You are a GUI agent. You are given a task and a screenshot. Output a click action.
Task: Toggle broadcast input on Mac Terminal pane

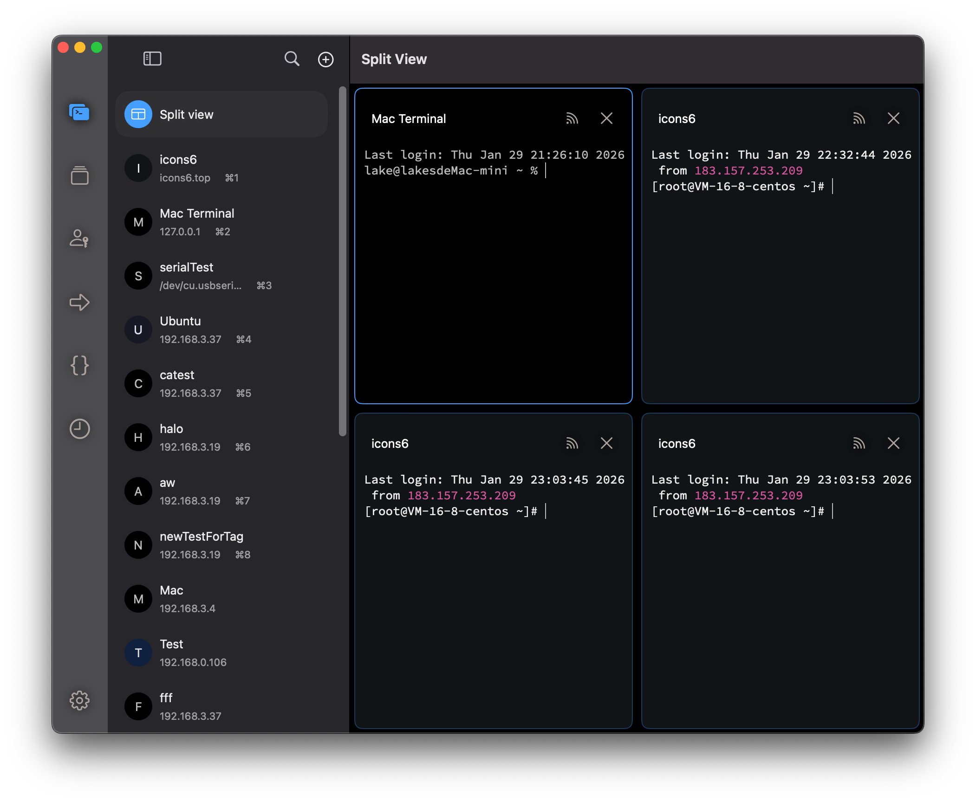point(572,119)
